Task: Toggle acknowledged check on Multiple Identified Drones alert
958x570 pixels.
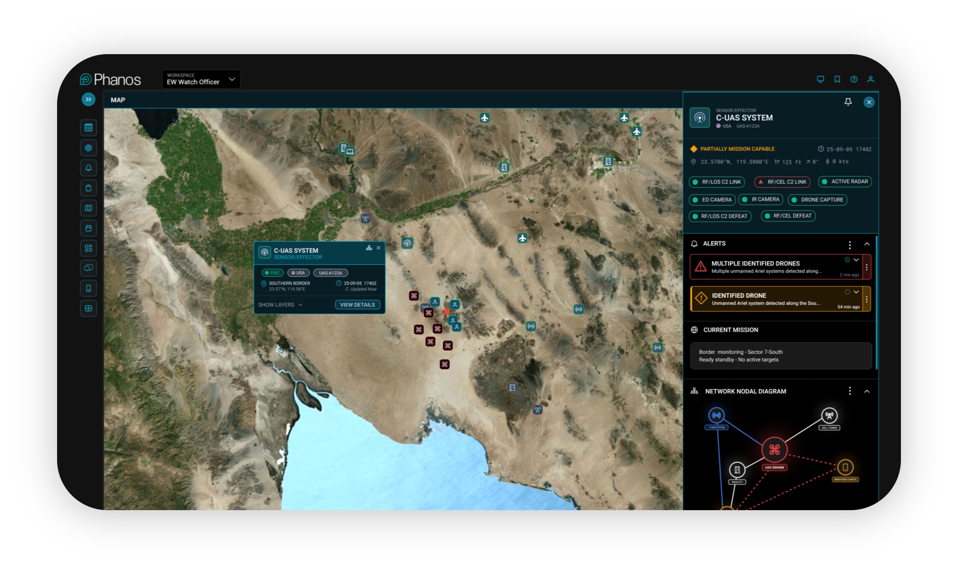Action: pos(847,260)
